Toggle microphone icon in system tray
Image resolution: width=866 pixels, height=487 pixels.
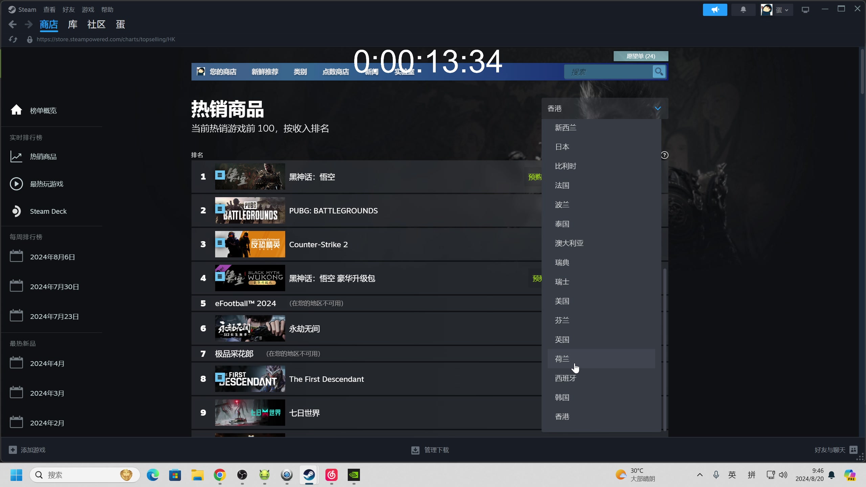(x=716, y=475)
